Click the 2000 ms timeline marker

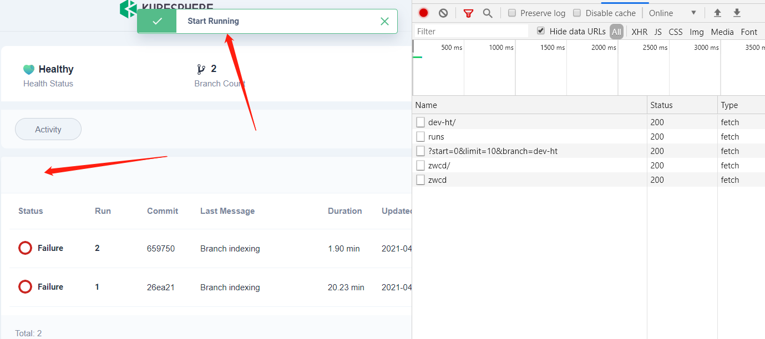[x=604, y=48]
